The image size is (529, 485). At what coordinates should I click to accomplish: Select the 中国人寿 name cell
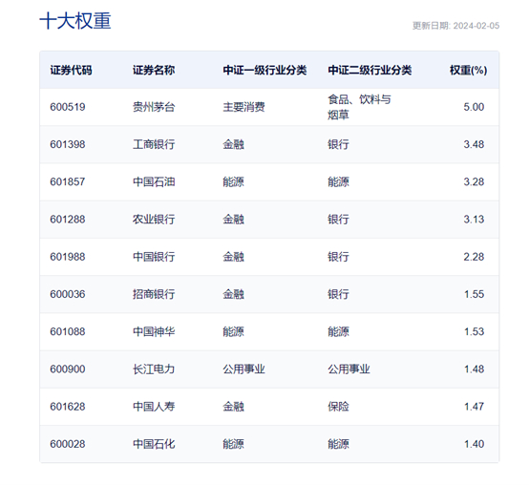click(154, 407)
